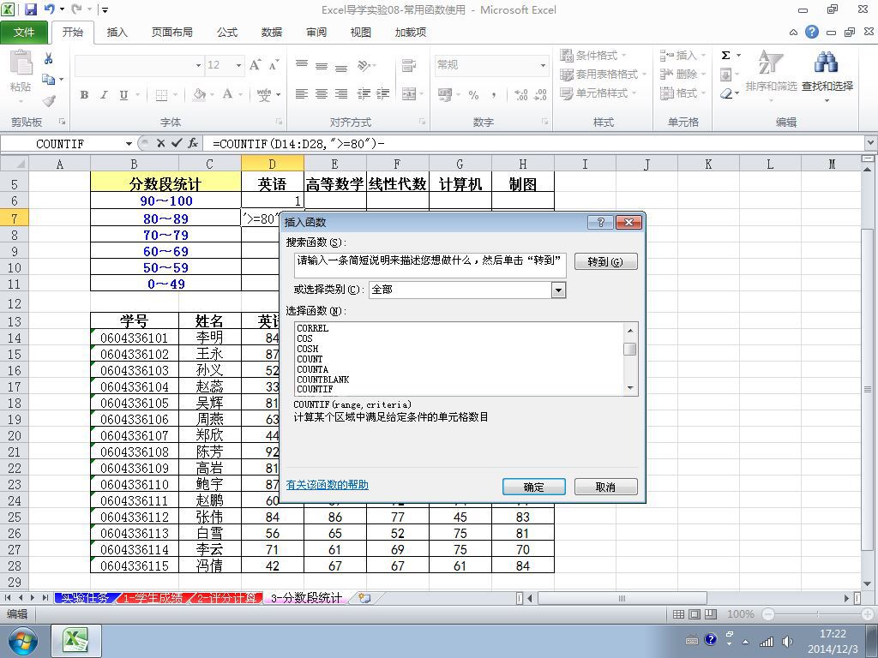The width and height of the screenshot is (878, 658).
Task: Expand the formula bar chevron
Action: 871,144
